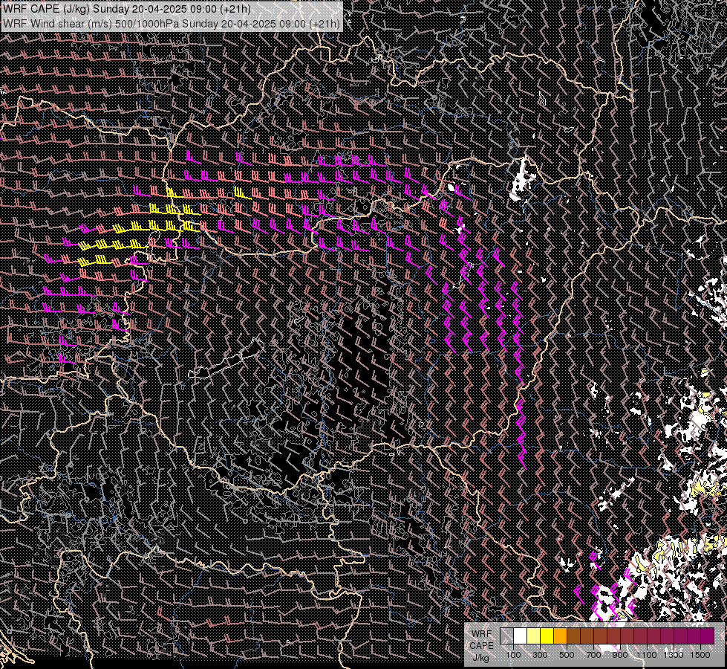Viewport: 727px width, 669px height.
Task: Click the legend label 100
Action: [x=513, y=655]
